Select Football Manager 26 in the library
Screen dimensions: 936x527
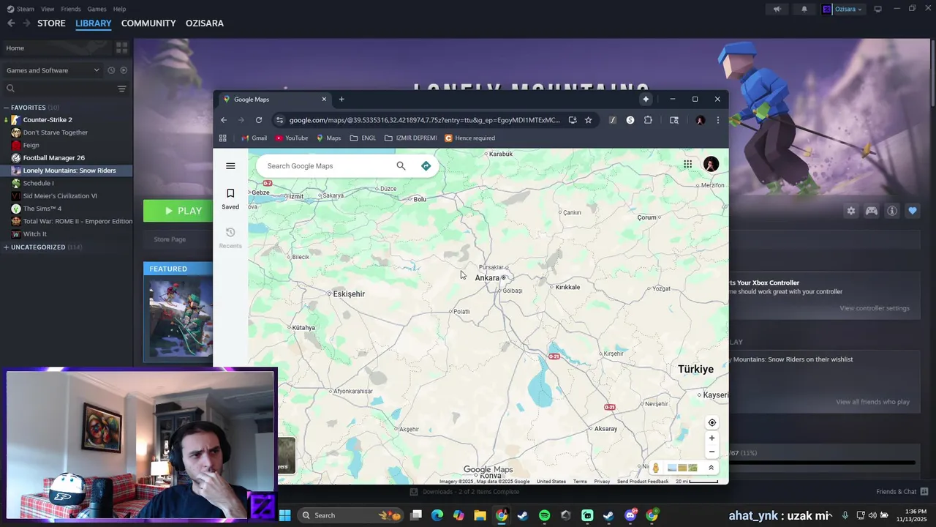(x=53, y=158)
